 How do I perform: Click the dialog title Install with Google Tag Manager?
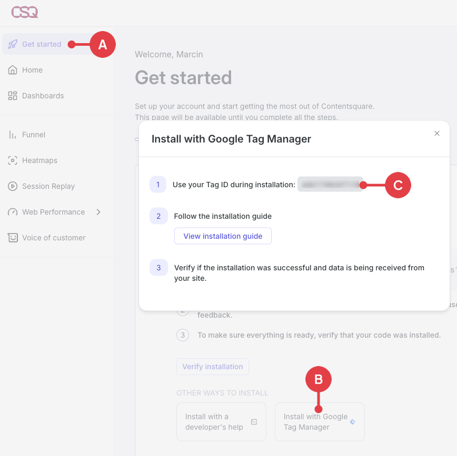[x=231, y=139]
